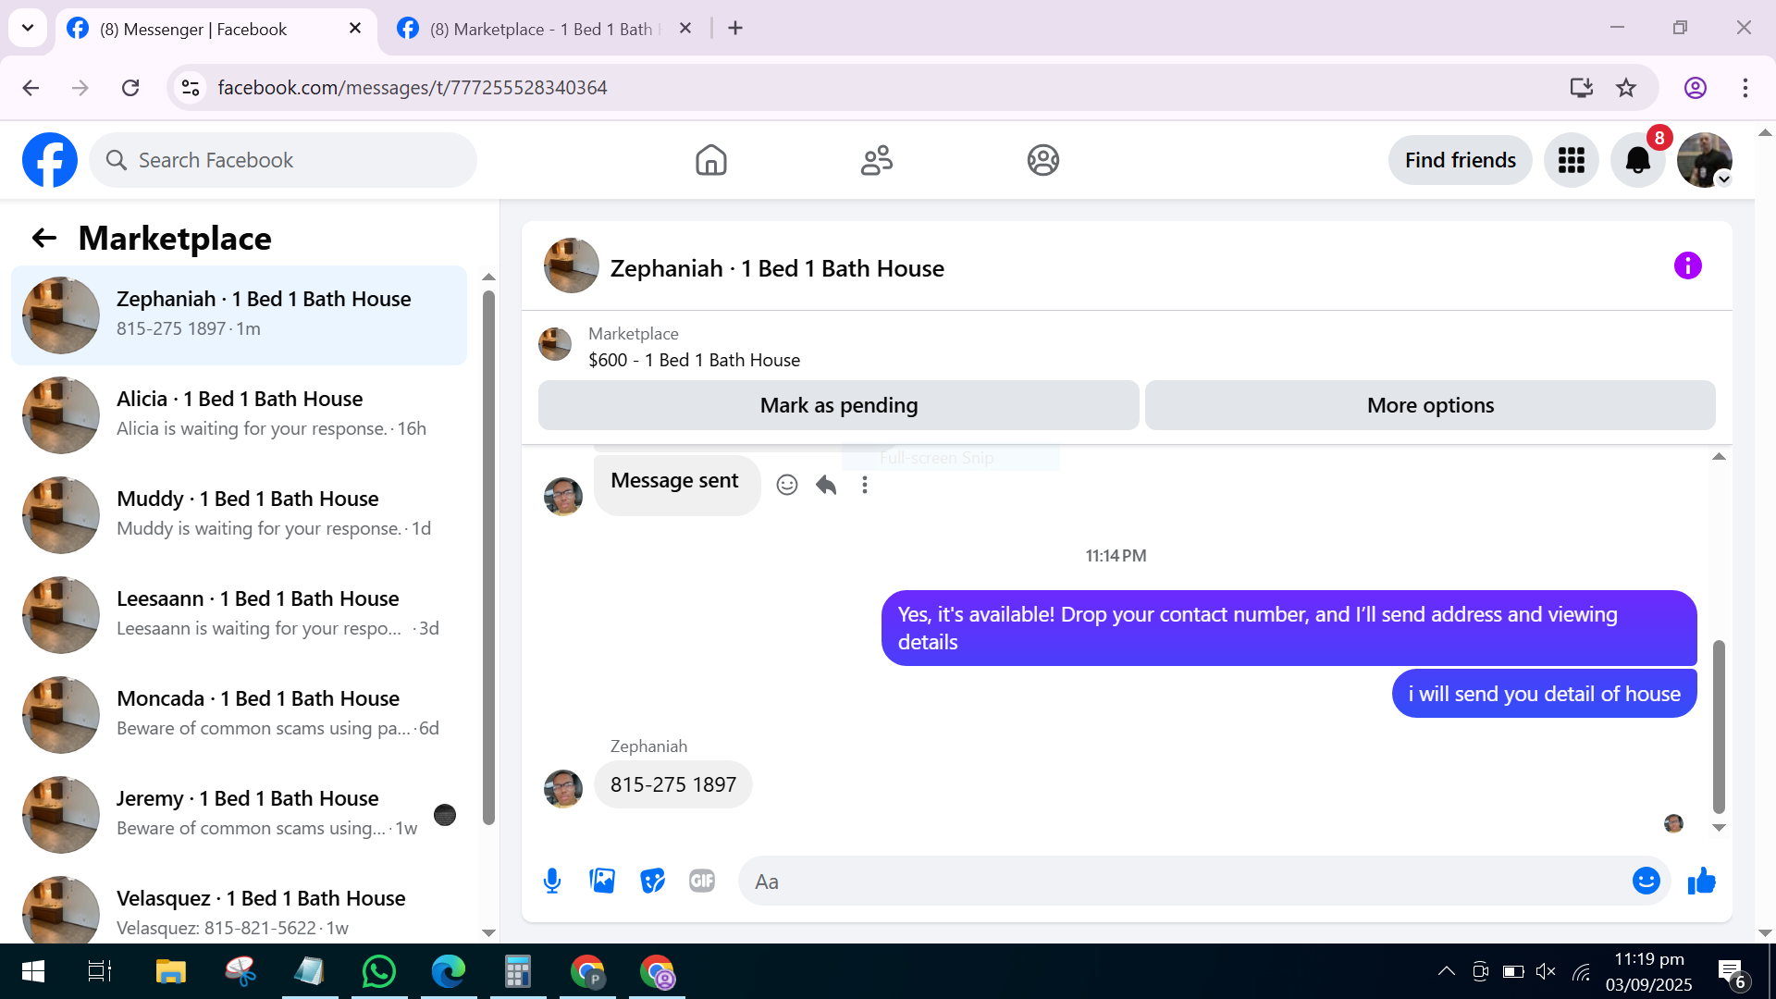Image resolution: width=1776 pixels, height=999 pixels.
Task: Open conversation information for Zephaniah chat
Action: (1687, 266)
